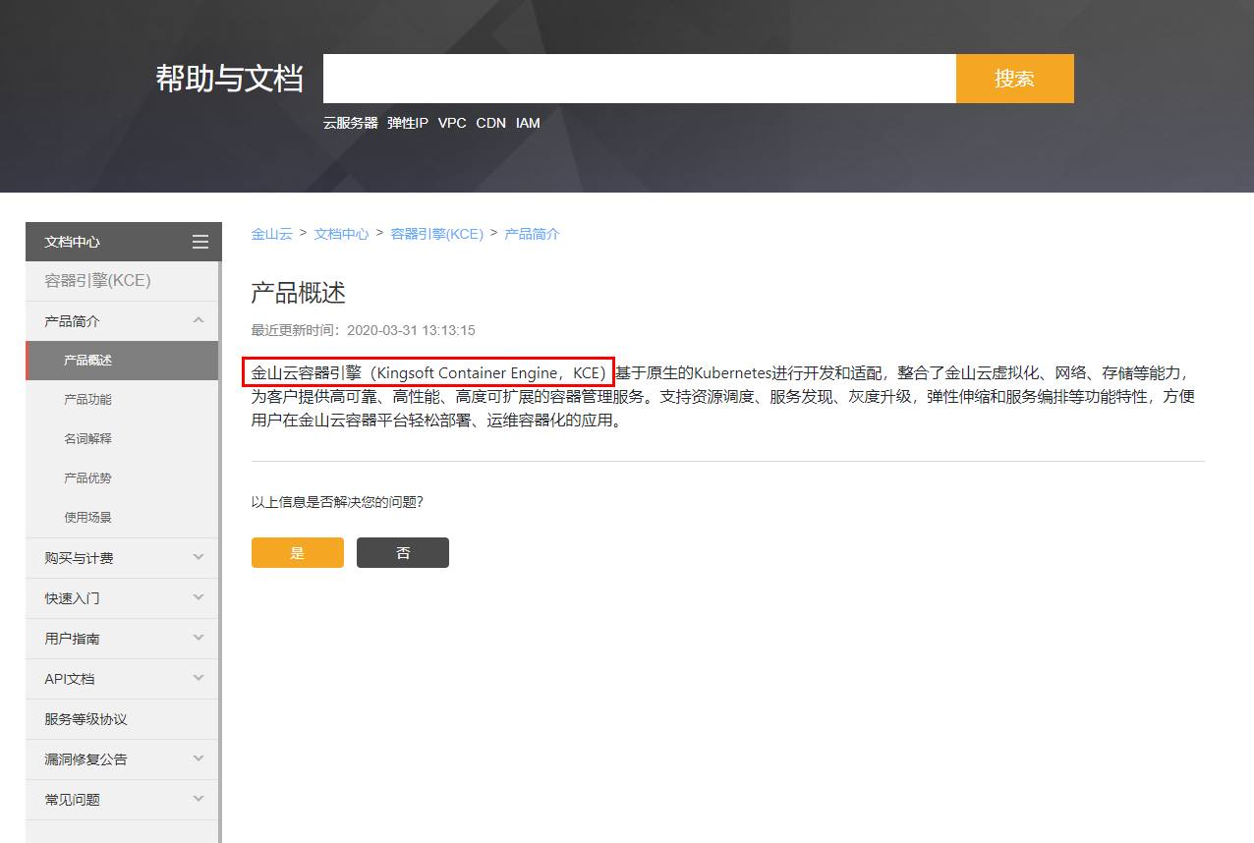Click the 是 feedback button
The height and width of the screenshot is (843, 1254).
298,552
